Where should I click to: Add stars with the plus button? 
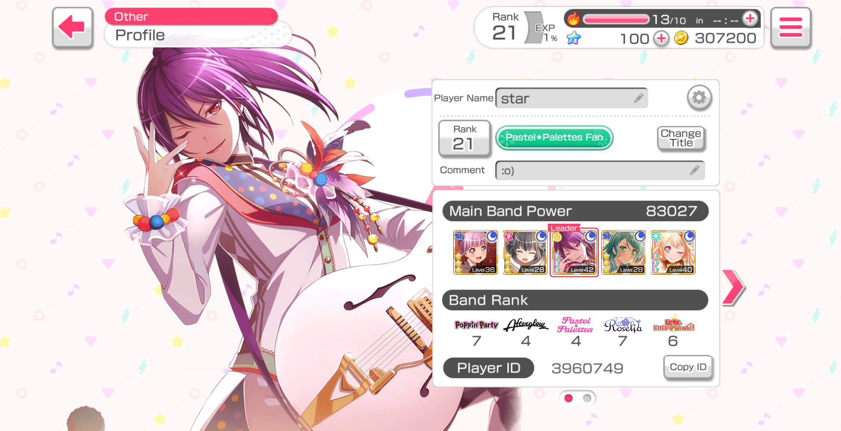[661, 38]
